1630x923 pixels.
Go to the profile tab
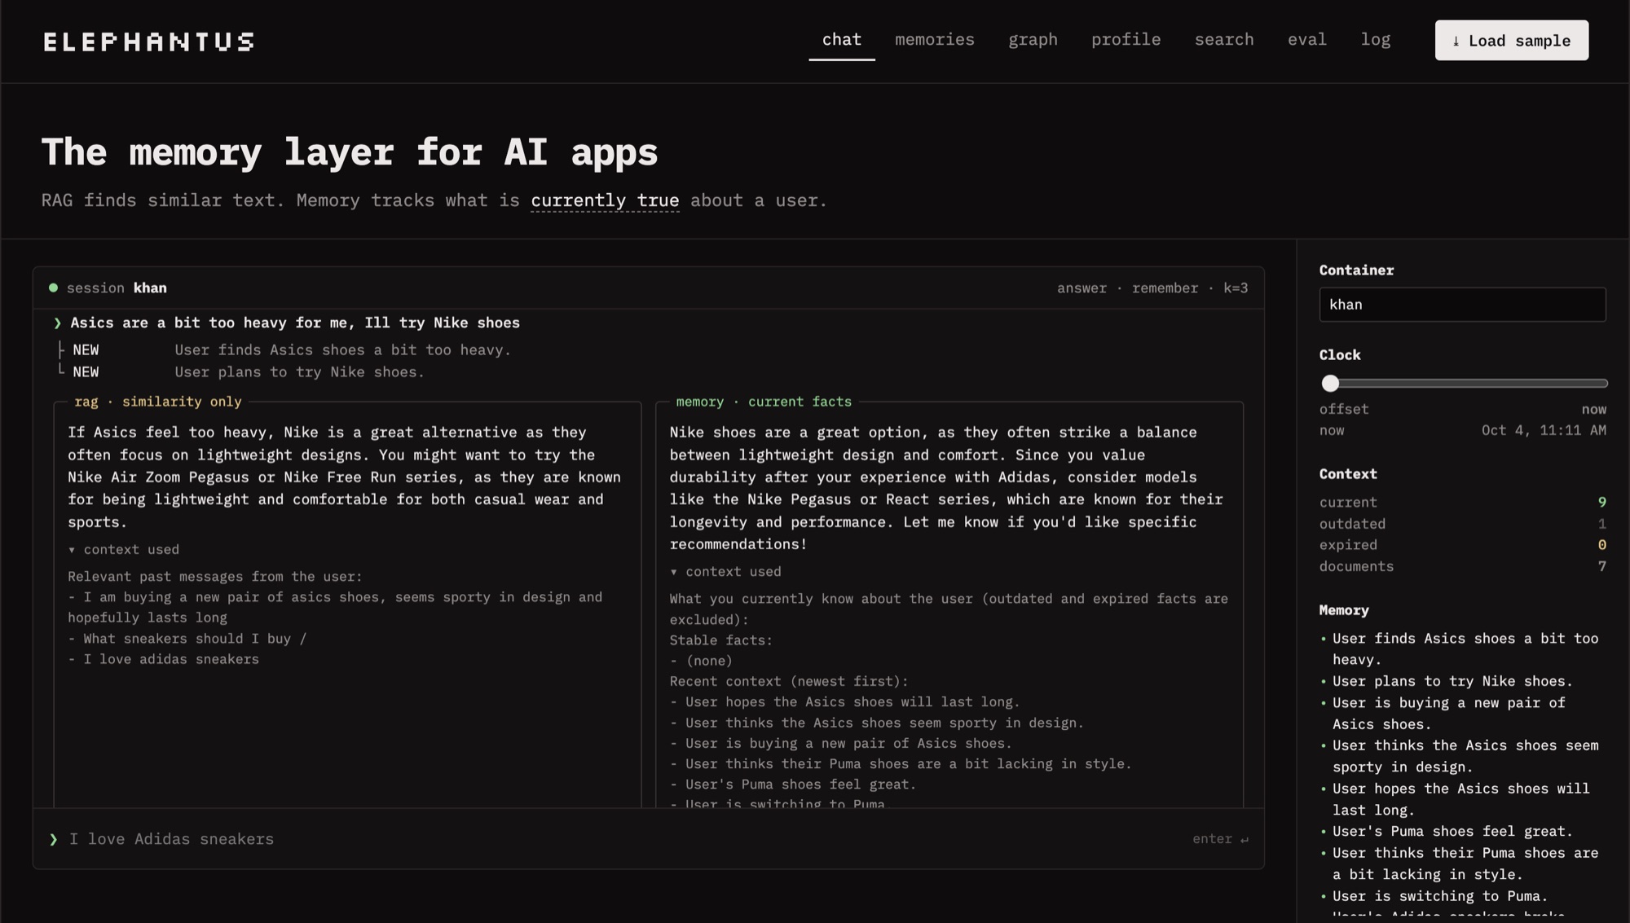1126,39
